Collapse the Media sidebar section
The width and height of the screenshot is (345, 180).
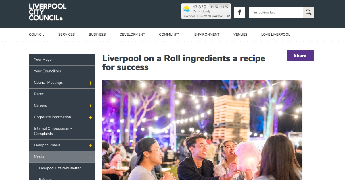(x=90, y=157)
